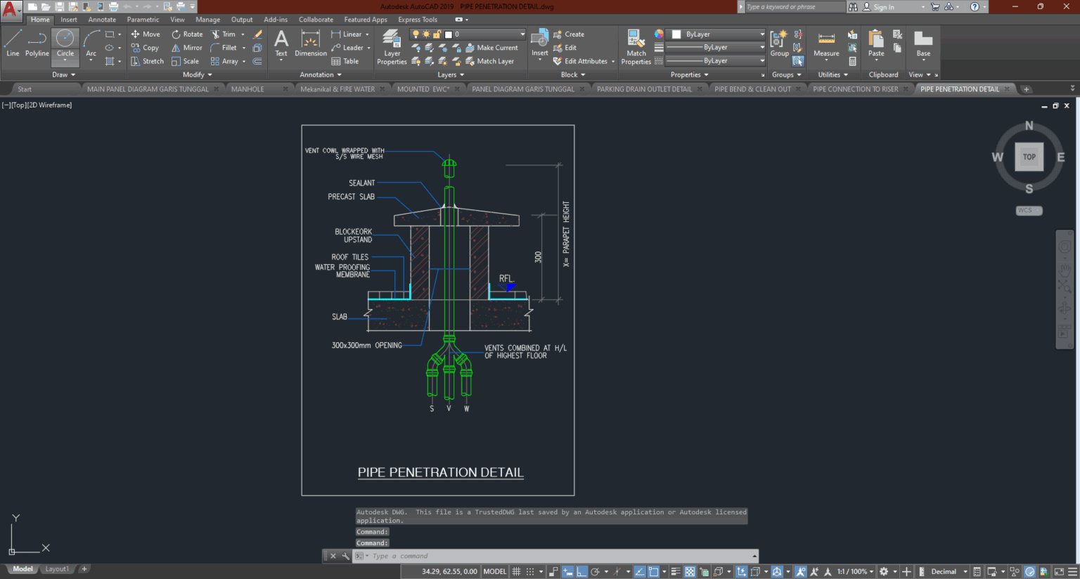1080x579 pixels.
Task: Toggle Ortho mode on
Action: [x=581, y=571]
